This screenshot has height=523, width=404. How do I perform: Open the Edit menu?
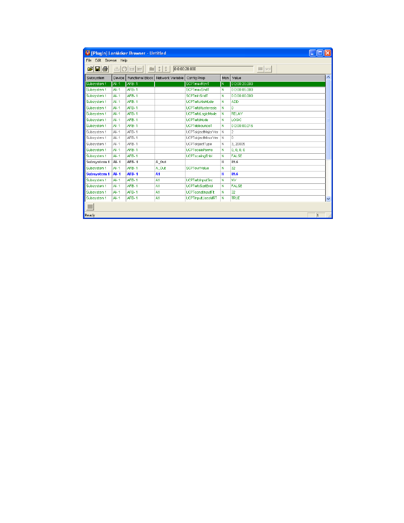click(x=98, y=61)
